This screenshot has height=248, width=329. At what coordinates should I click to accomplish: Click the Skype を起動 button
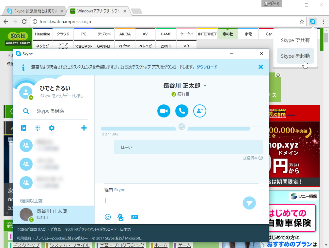coord(295,56)
